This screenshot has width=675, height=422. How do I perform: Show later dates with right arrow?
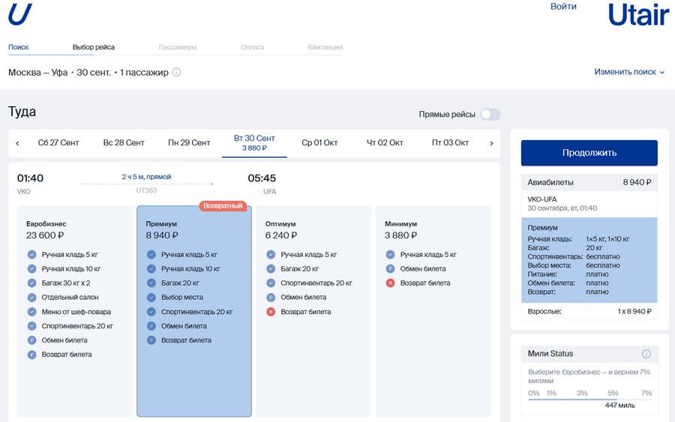[x=491, y=143]
